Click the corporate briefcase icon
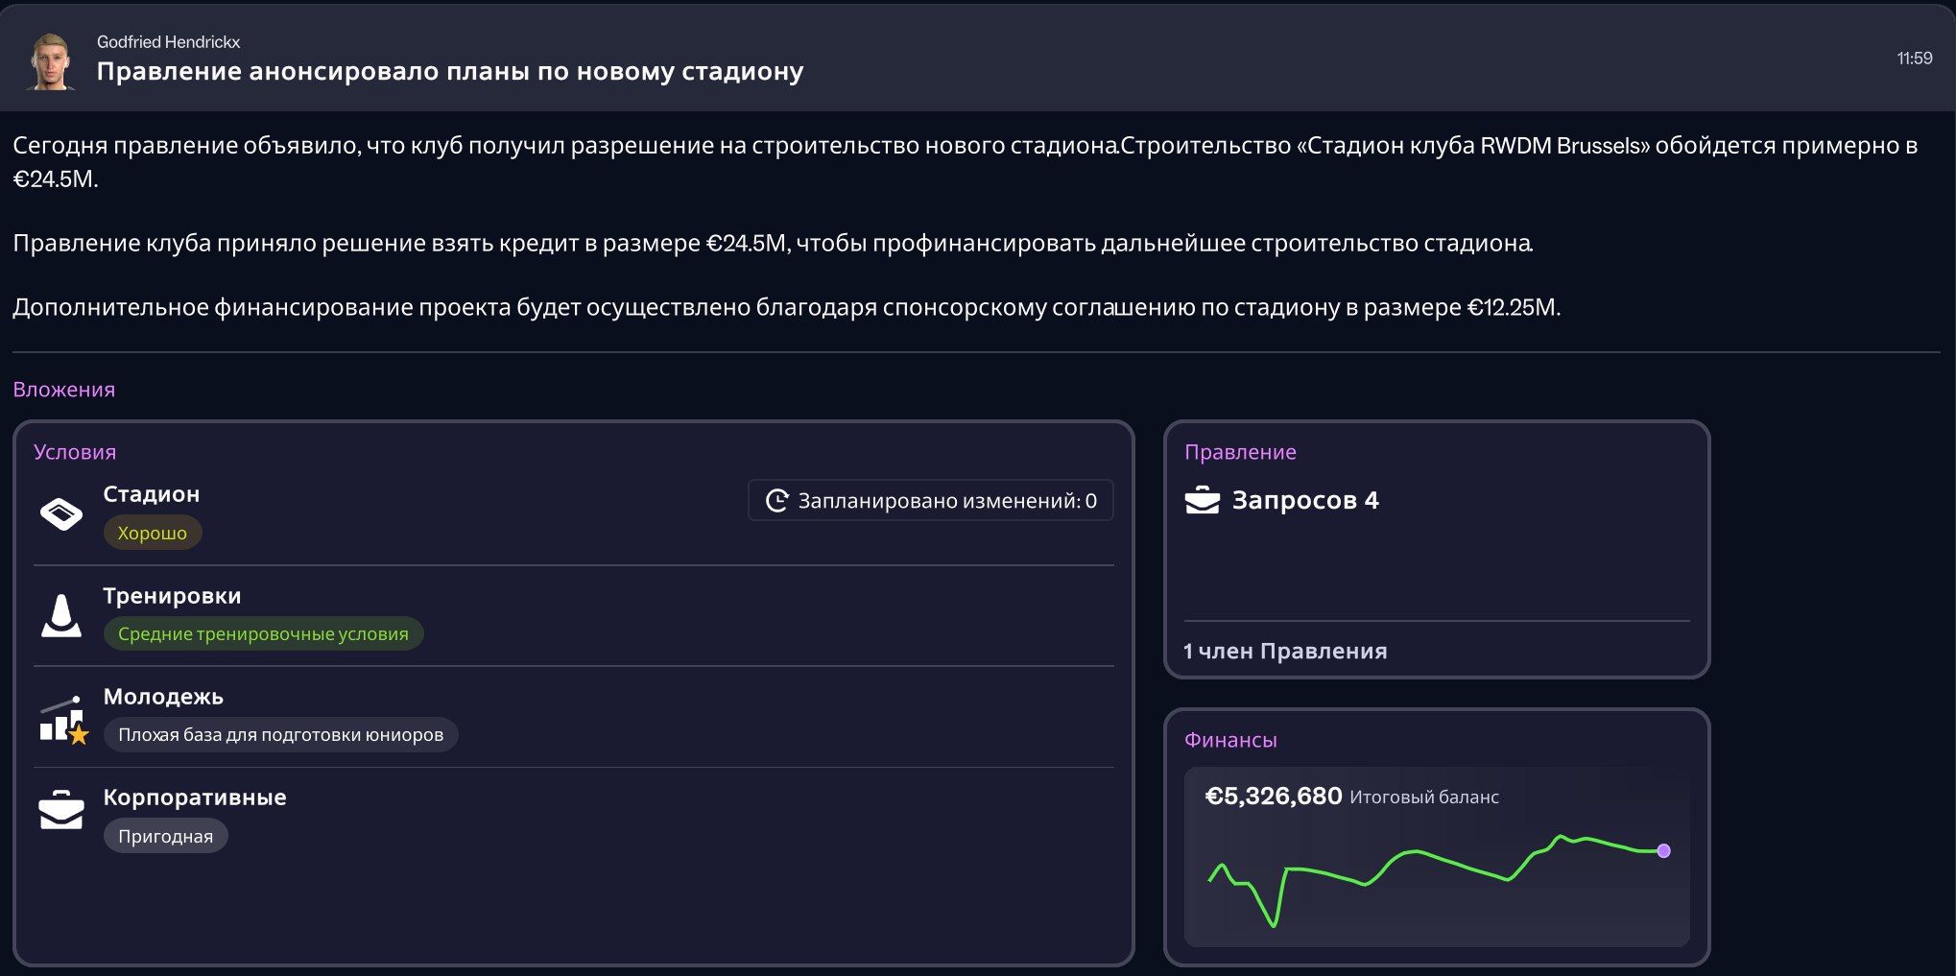The image size is (1956, 976). (x=61, y=810)
